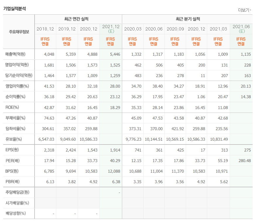
Task: Click the 주당배당금(원) row label
Action: 17,192
